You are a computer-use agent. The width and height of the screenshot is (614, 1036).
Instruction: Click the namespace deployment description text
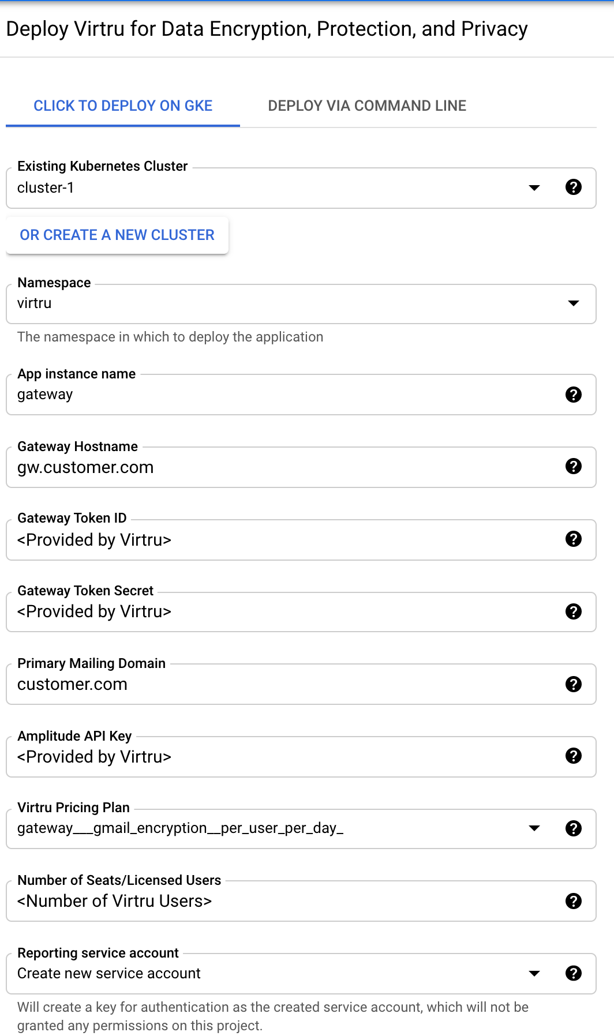click(170, 337)
